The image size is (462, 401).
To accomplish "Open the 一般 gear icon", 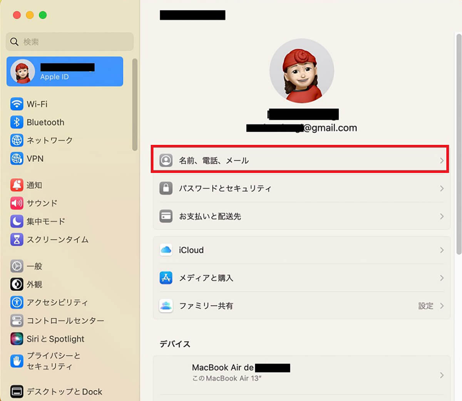I will point(17,266).
